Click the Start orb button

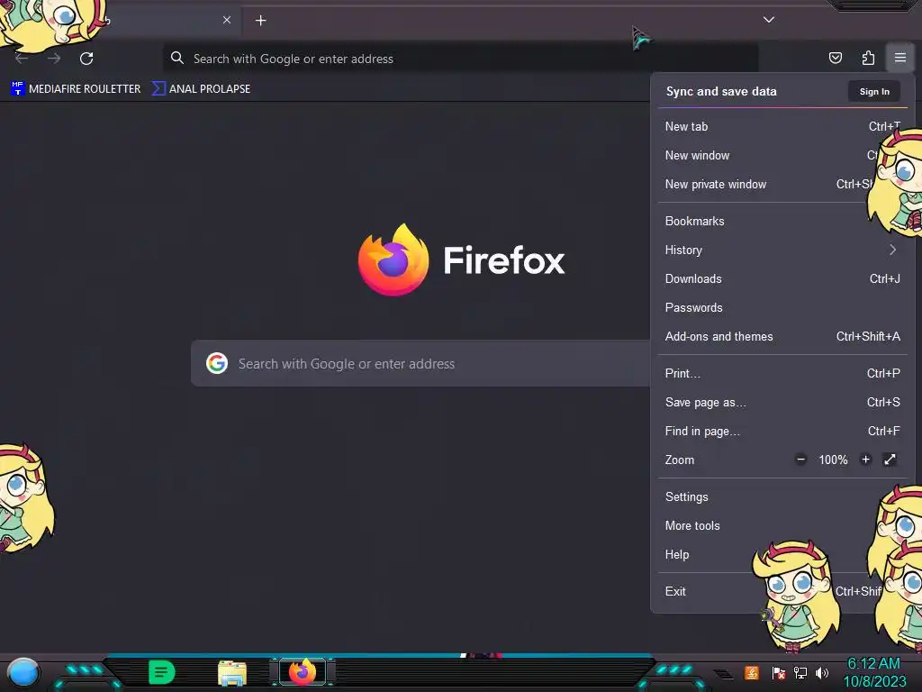23,672
